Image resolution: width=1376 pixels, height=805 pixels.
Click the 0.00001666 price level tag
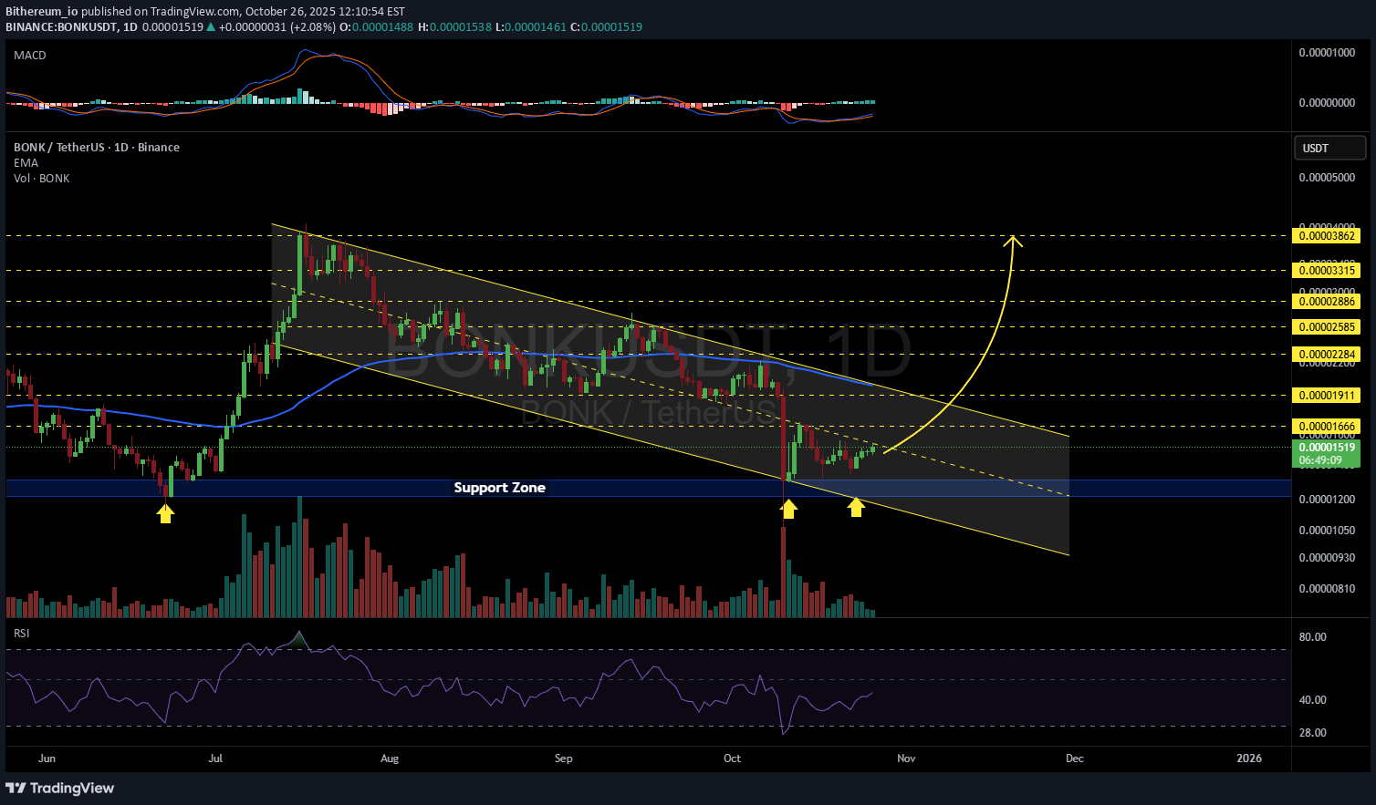(x=1327, y=427)
